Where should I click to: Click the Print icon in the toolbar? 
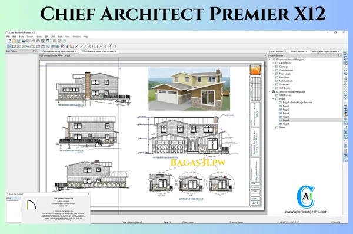point(24,41)
